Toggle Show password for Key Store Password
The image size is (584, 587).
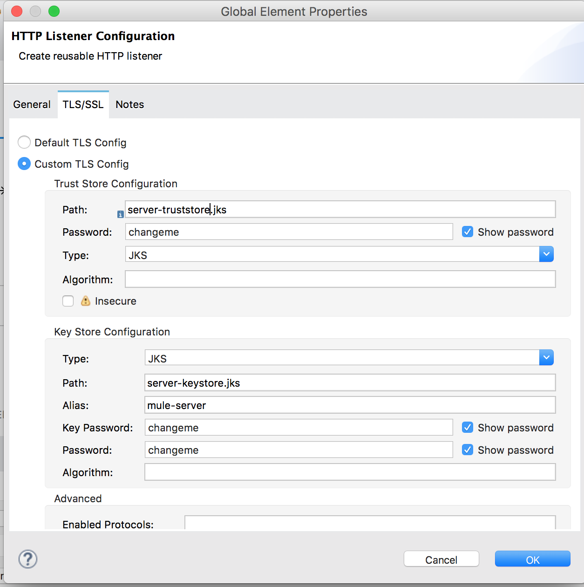(x=468, y=450)
